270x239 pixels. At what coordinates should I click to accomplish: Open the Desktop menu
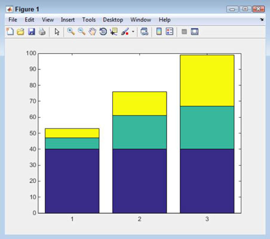(x=113, y=20)
